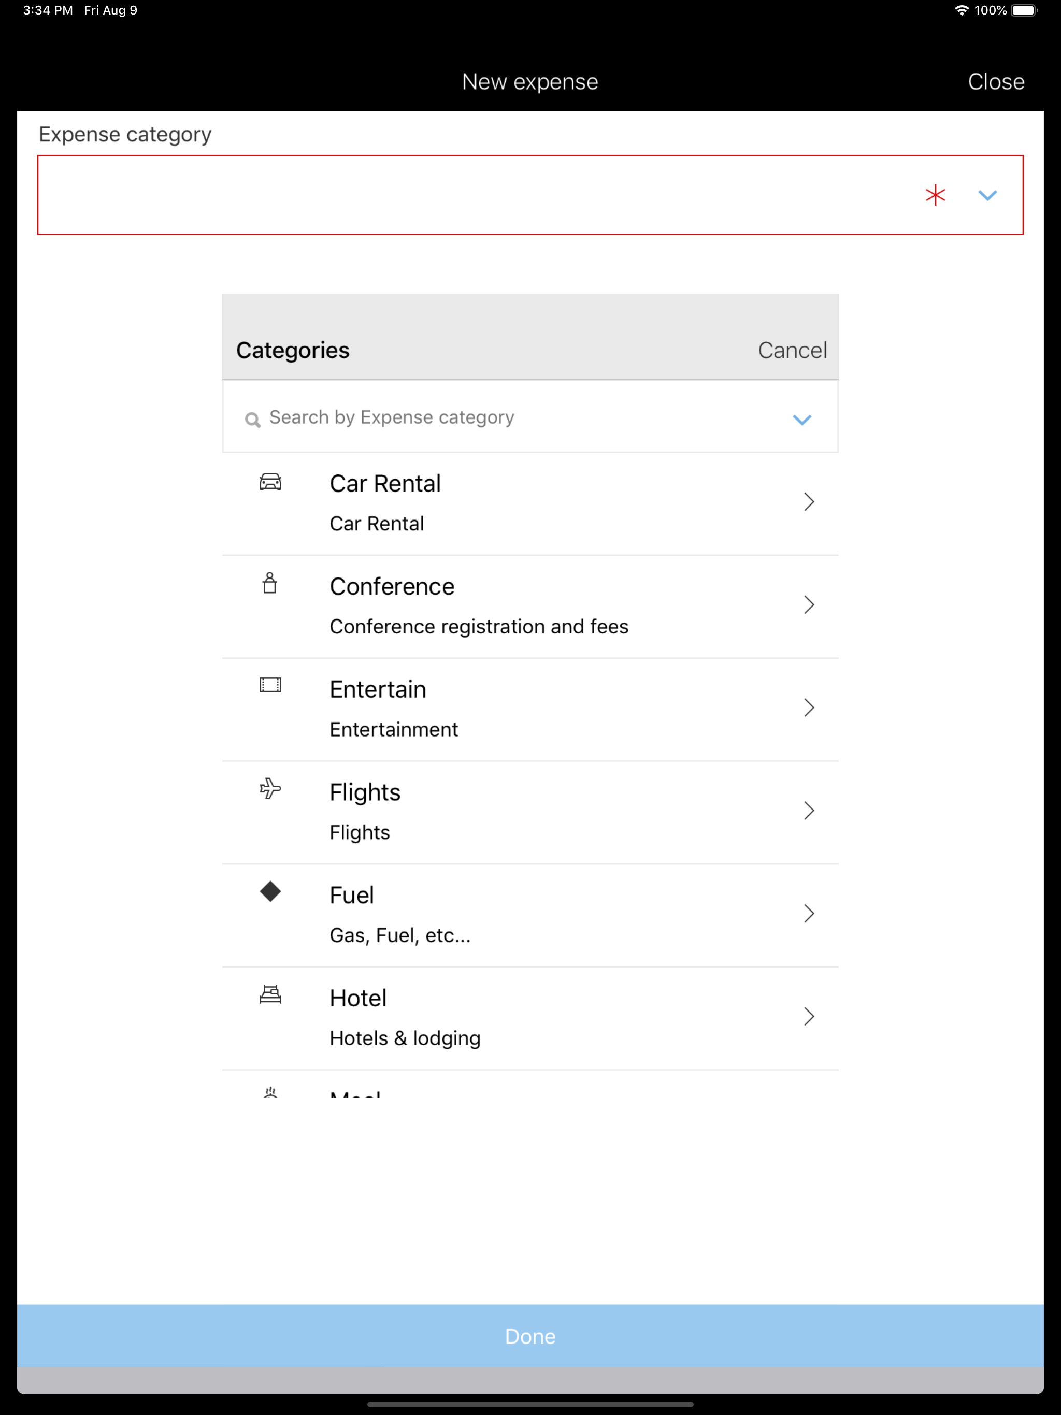Open the search field dropdown chevron
This screenshot has height=1415, width=1061.
tap(802, 420)
